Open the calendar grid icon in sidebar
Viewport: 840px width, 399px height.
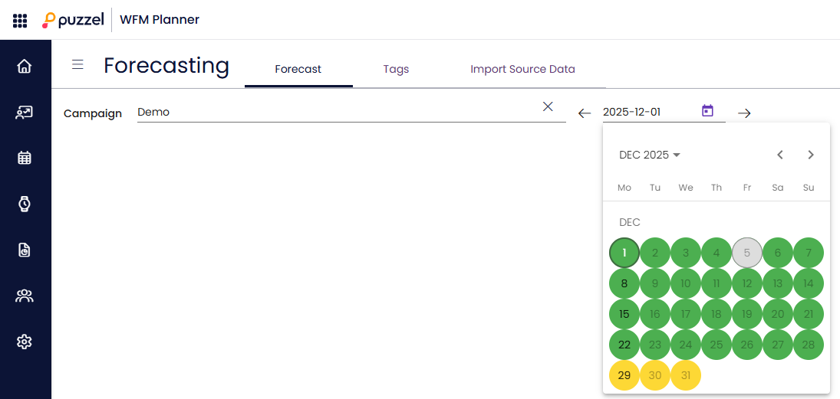pos(25,159)
